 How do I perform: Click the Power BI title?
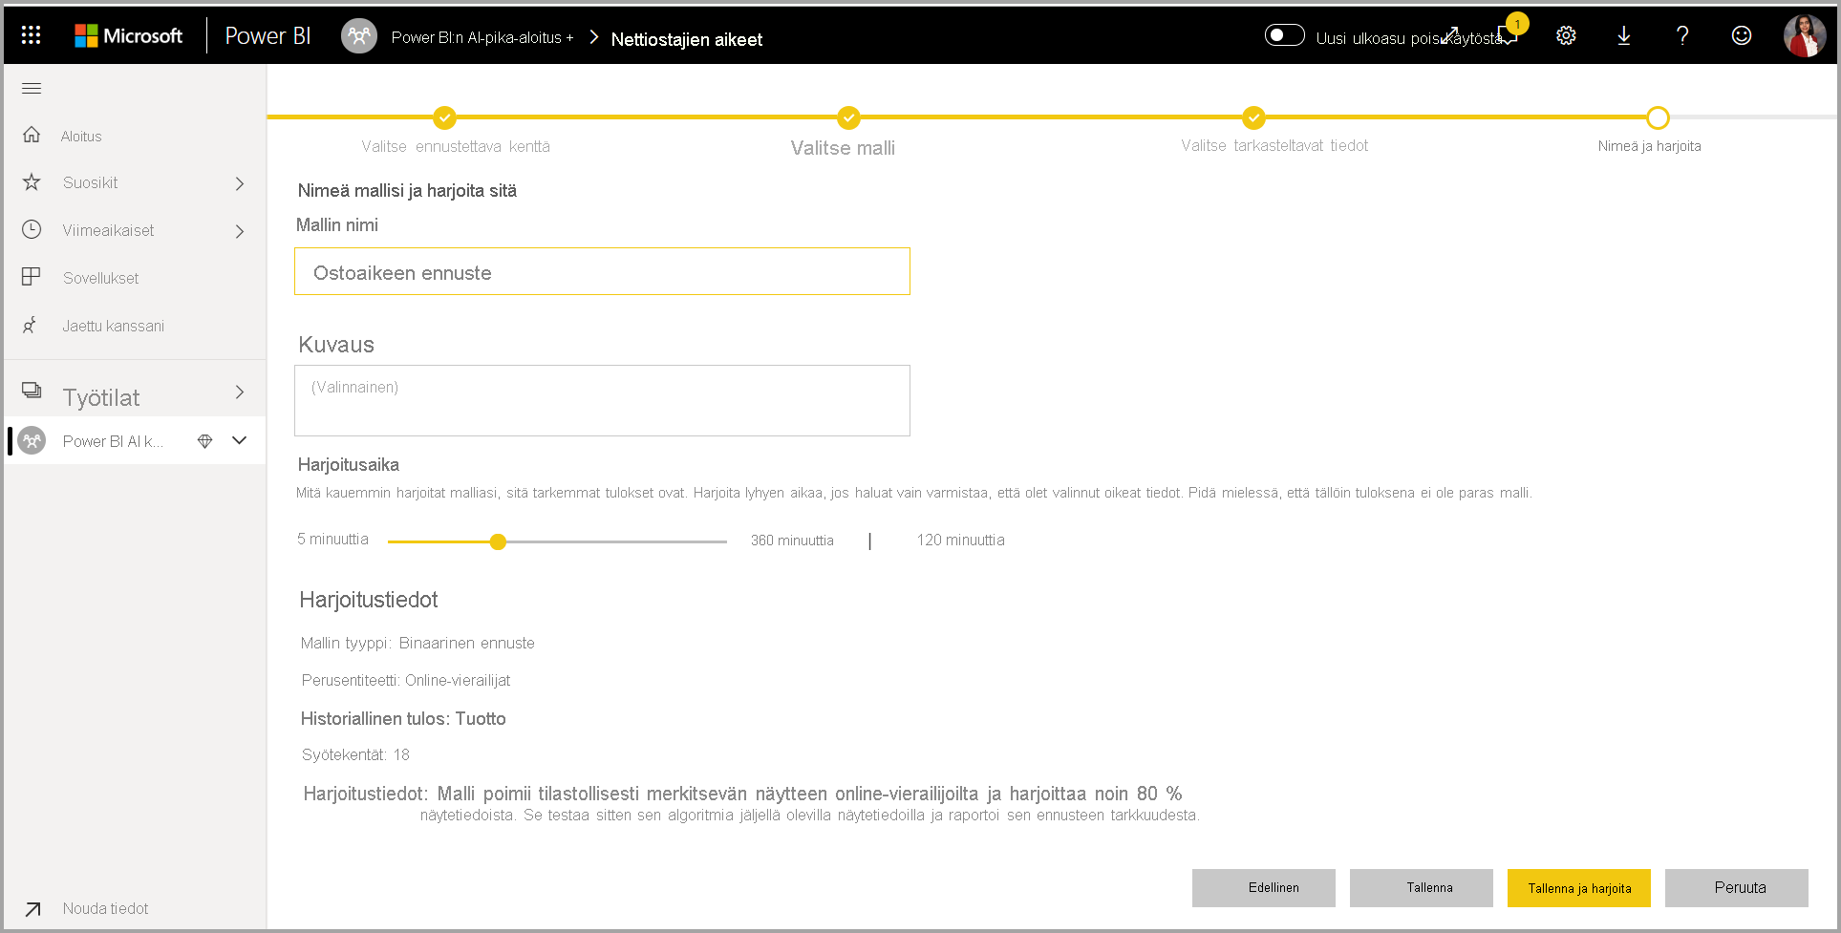pos(268,36)
